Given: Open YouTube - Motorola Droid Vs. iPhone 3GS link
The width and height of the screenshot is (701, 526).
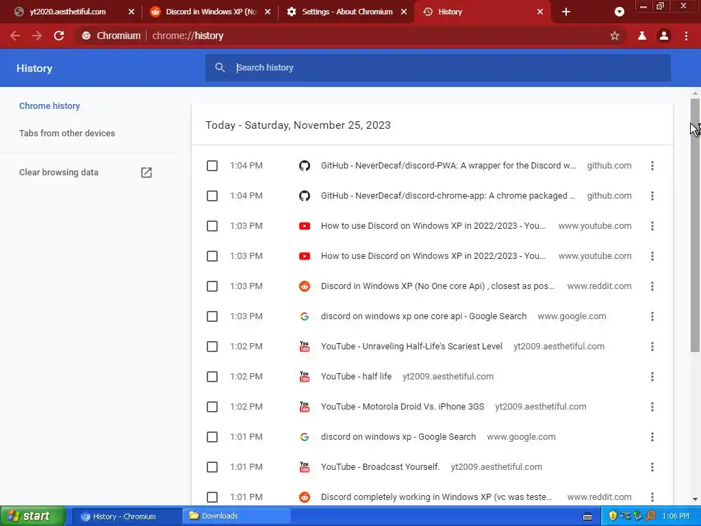Looking at the screenshot, I should 403,407.
